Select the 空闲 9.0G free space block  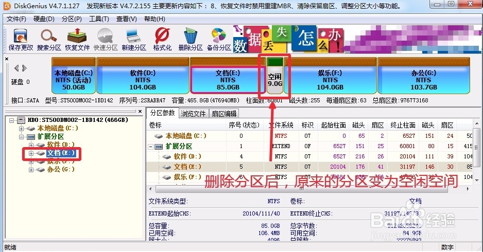pyautogui.click(x=275, y=76)
